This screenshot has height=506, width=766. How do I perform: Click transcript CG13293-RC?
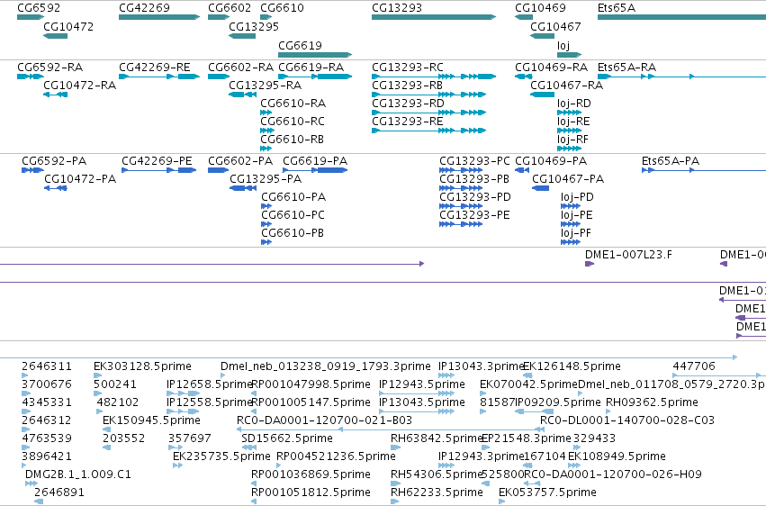pyautogui.click(x=408, y=67)
